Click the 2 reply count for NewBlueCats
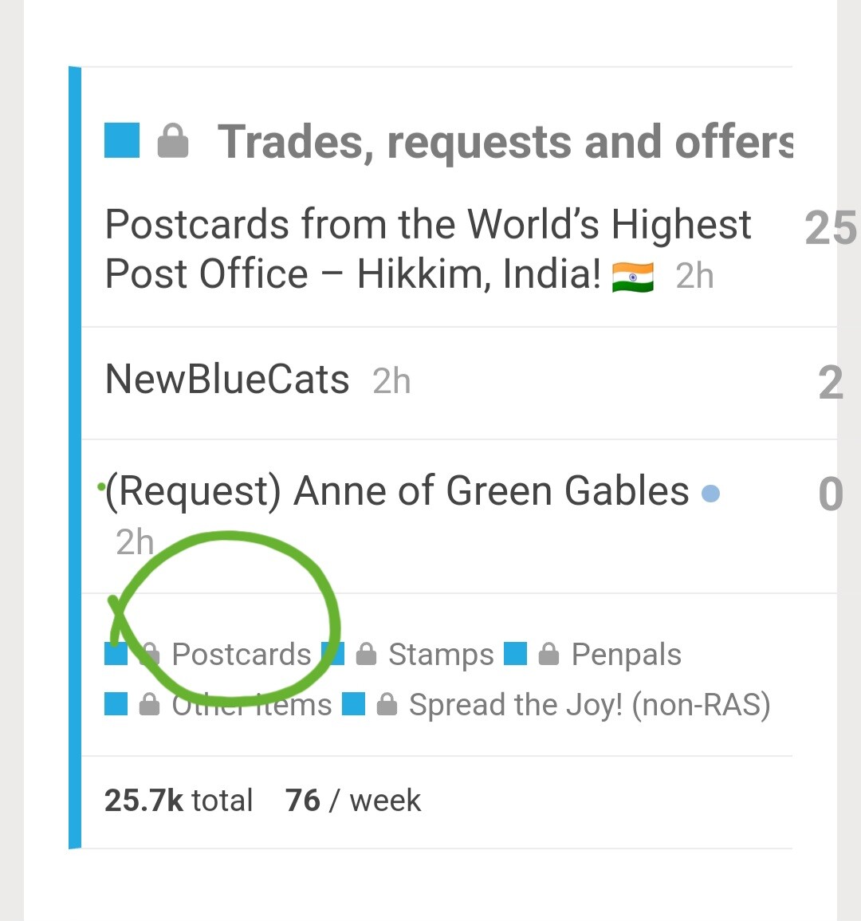 (x=830, y=383)
